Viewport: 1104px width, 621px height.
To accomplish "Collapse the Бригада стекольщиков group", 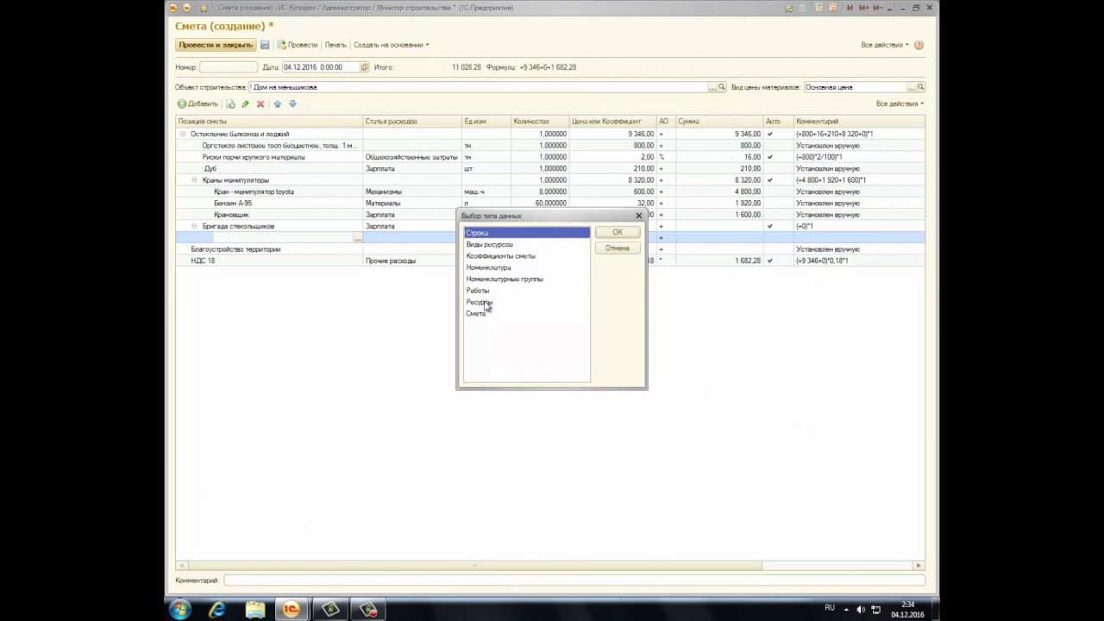I will [x=194, y=226].
